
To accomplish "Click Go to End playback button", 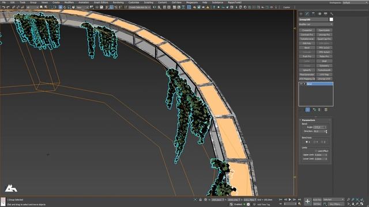I will point(299,200).
